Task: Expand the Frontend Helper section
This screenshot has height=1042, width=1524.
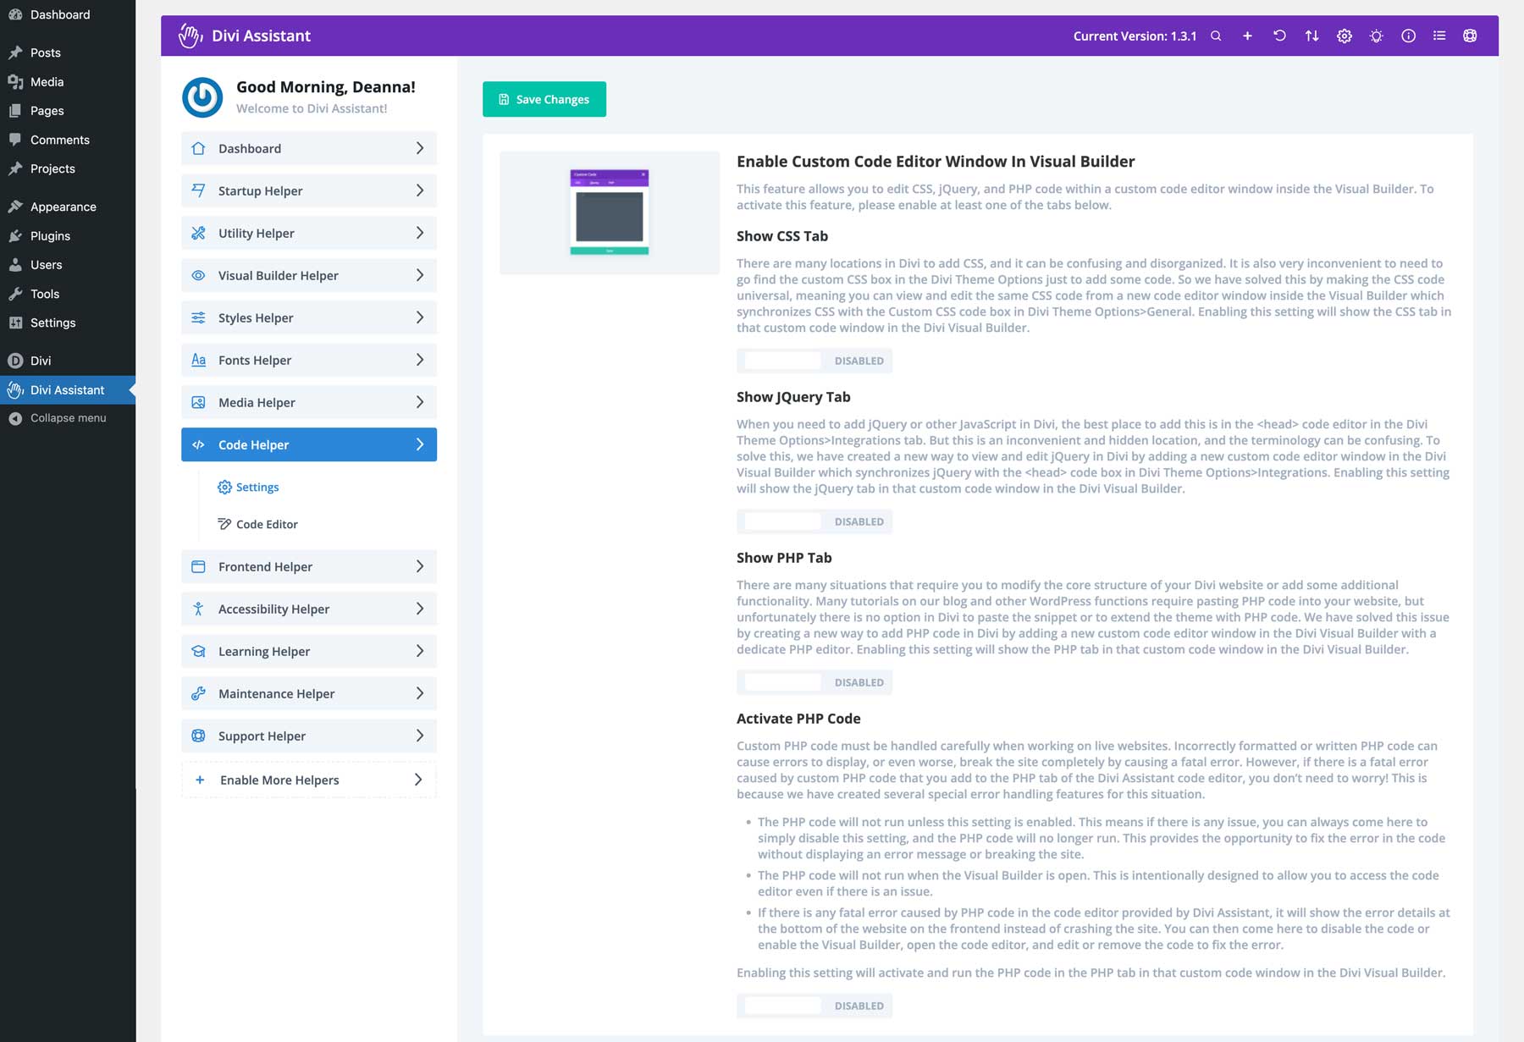Action: [308, 566]
